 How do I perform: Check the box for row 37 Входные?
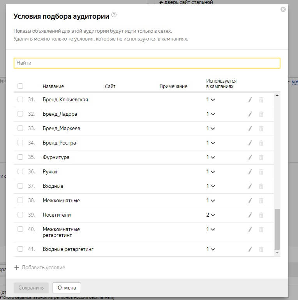[x=20, y=186]
